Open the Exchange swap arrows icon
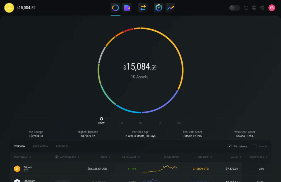This screenshot has height=182, width=281. (x=143, y=8)
